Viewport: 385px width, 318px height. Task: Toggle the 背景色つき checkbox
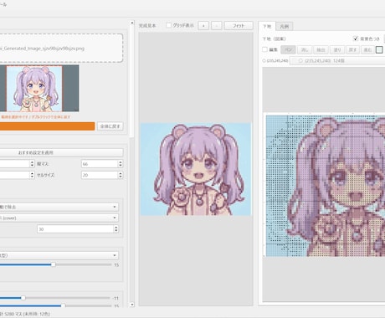click(356, 38)
